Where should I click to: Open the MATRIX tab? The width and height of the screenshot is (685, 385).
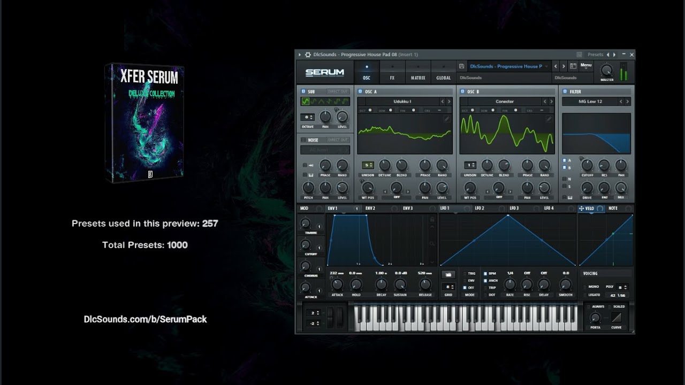(418, 72)
